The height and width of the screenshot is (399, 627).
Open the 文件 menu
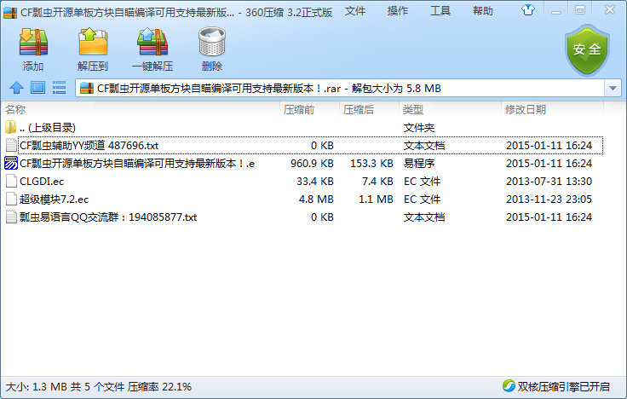tap(355, 10)
